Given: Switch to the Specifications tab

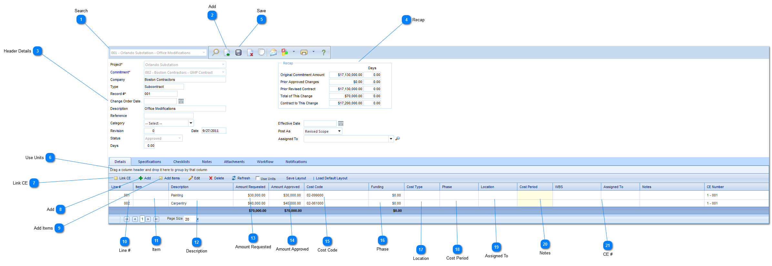Looking at the screenshot, I should tap(149, 162).
